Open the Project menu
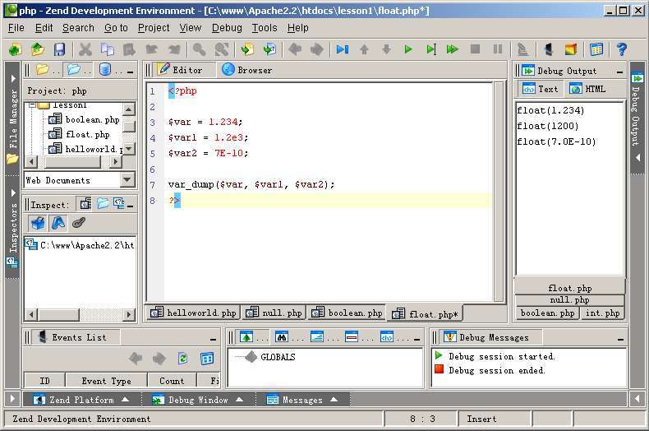 [x=154, y=28]
